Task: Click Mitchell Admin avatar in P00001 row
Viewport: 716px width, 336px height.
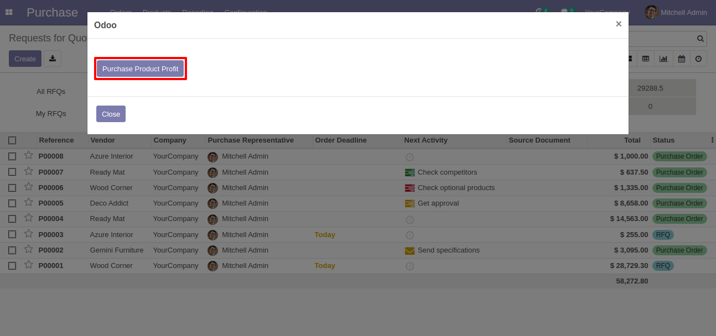Action: (212, 266)
